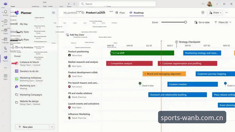Open Customer journey mapping task bar

[215, 74]
